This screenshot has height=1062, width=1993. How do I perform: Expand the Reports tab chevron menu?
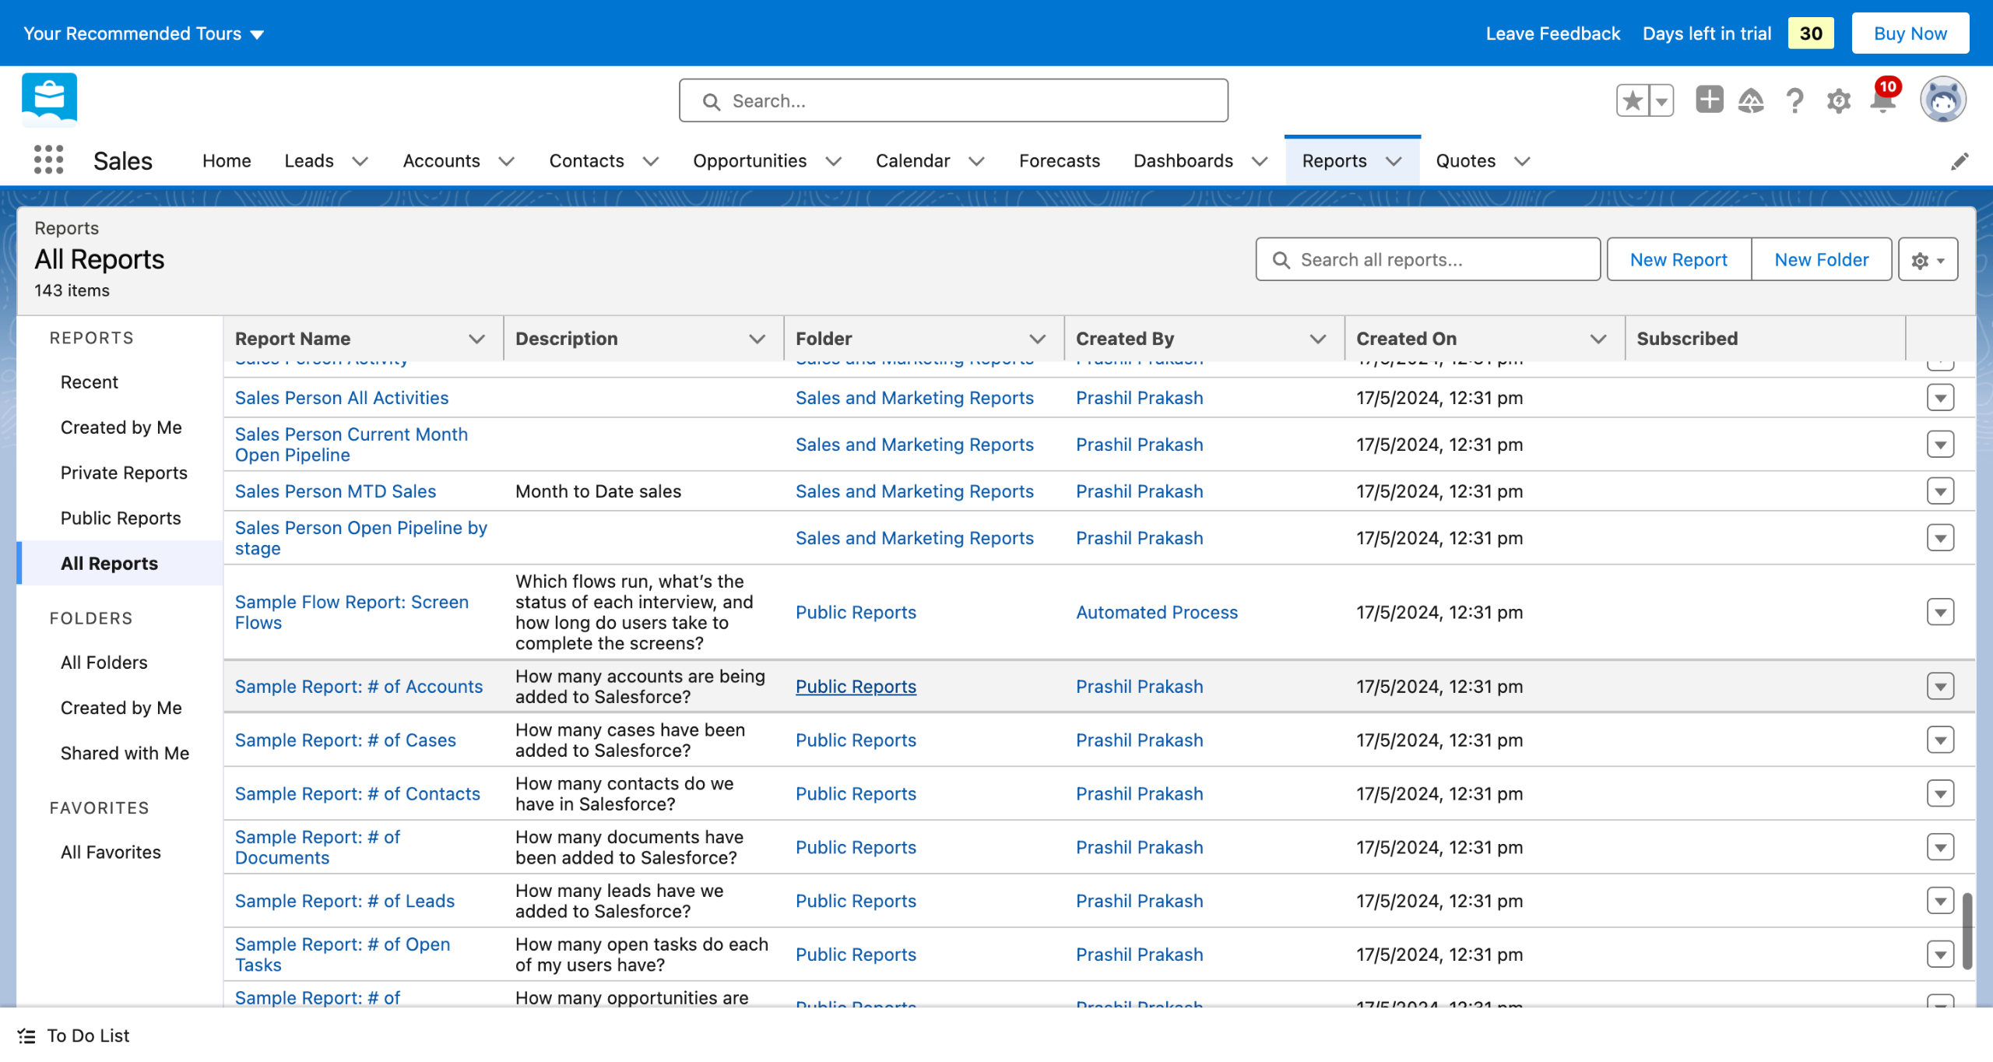click(1394, 161)
